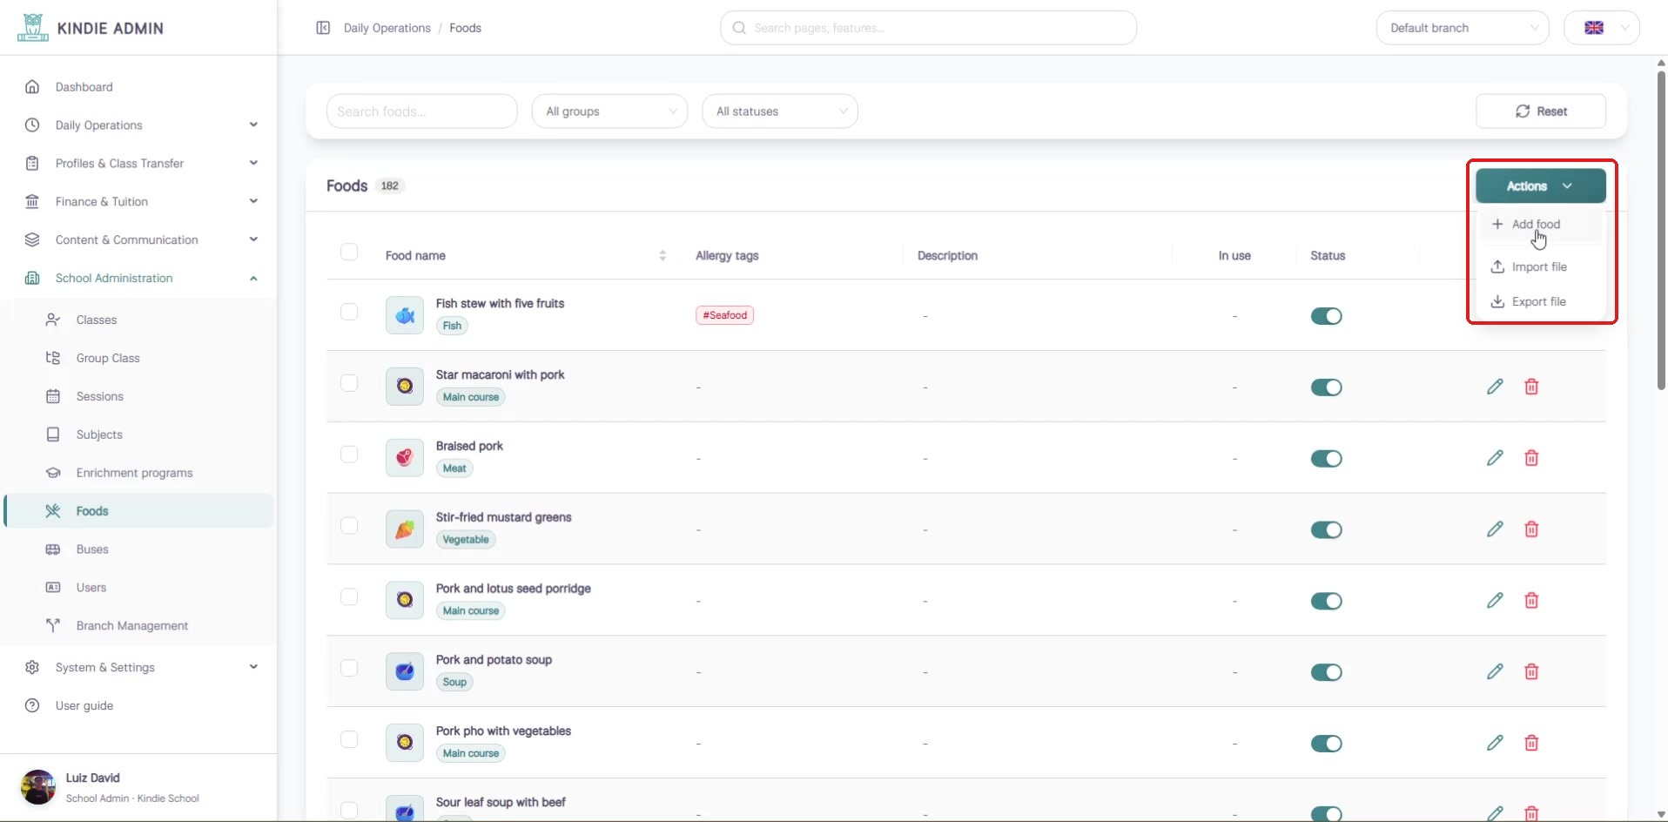Image resolution: width=1668 pixels, height=822 pixels.
Task: Check the Fish stew with five fruits row
Action: click(349, 312)
